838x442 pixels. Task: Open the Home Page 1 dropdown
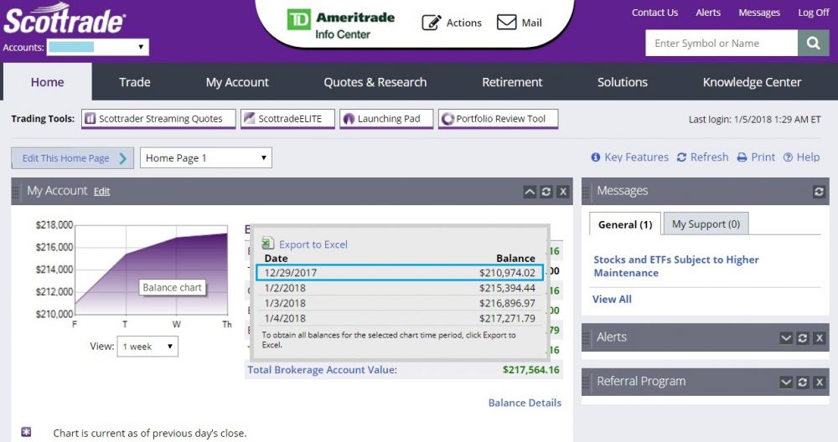click(206, 157)
